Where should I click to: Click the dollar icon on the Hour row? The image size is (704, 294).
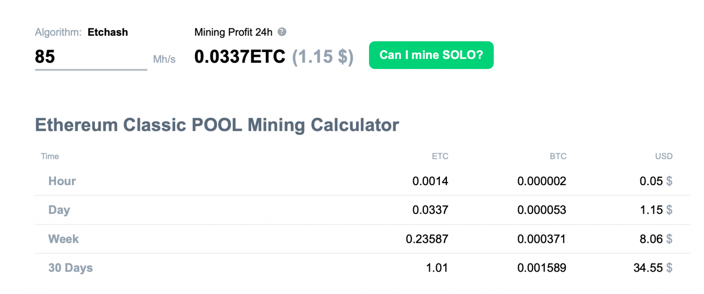pos(670,181)
